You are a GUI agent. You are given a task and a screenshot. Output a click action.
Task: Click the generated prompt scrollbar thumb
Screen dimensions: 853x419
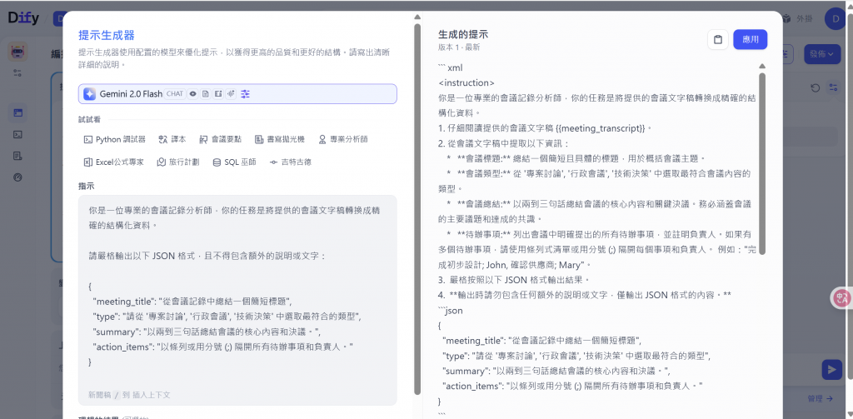[762, 163]
